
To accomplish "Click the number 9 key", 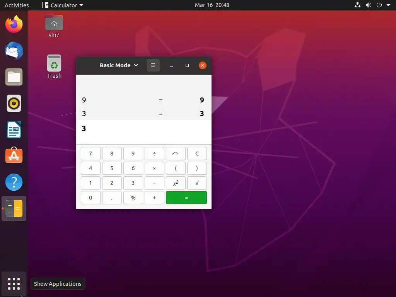I will tap(133, 154).
